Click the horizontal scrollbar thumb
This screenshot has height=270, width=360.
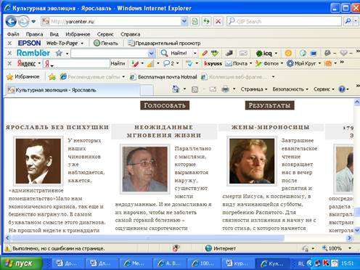(x=148, y=238)
